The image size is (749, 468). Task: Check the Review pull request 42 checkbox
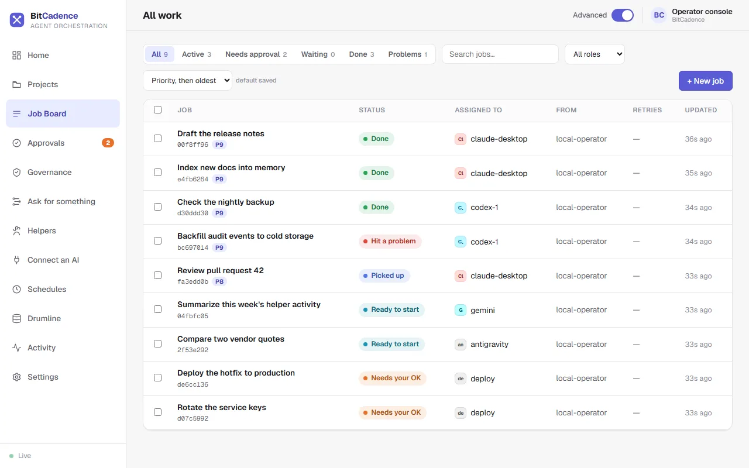tap(157, 275)
